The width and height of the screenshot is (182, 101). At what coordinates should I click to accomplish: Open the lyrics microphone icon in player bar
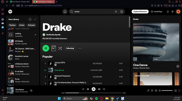click(x=148, y=90)
